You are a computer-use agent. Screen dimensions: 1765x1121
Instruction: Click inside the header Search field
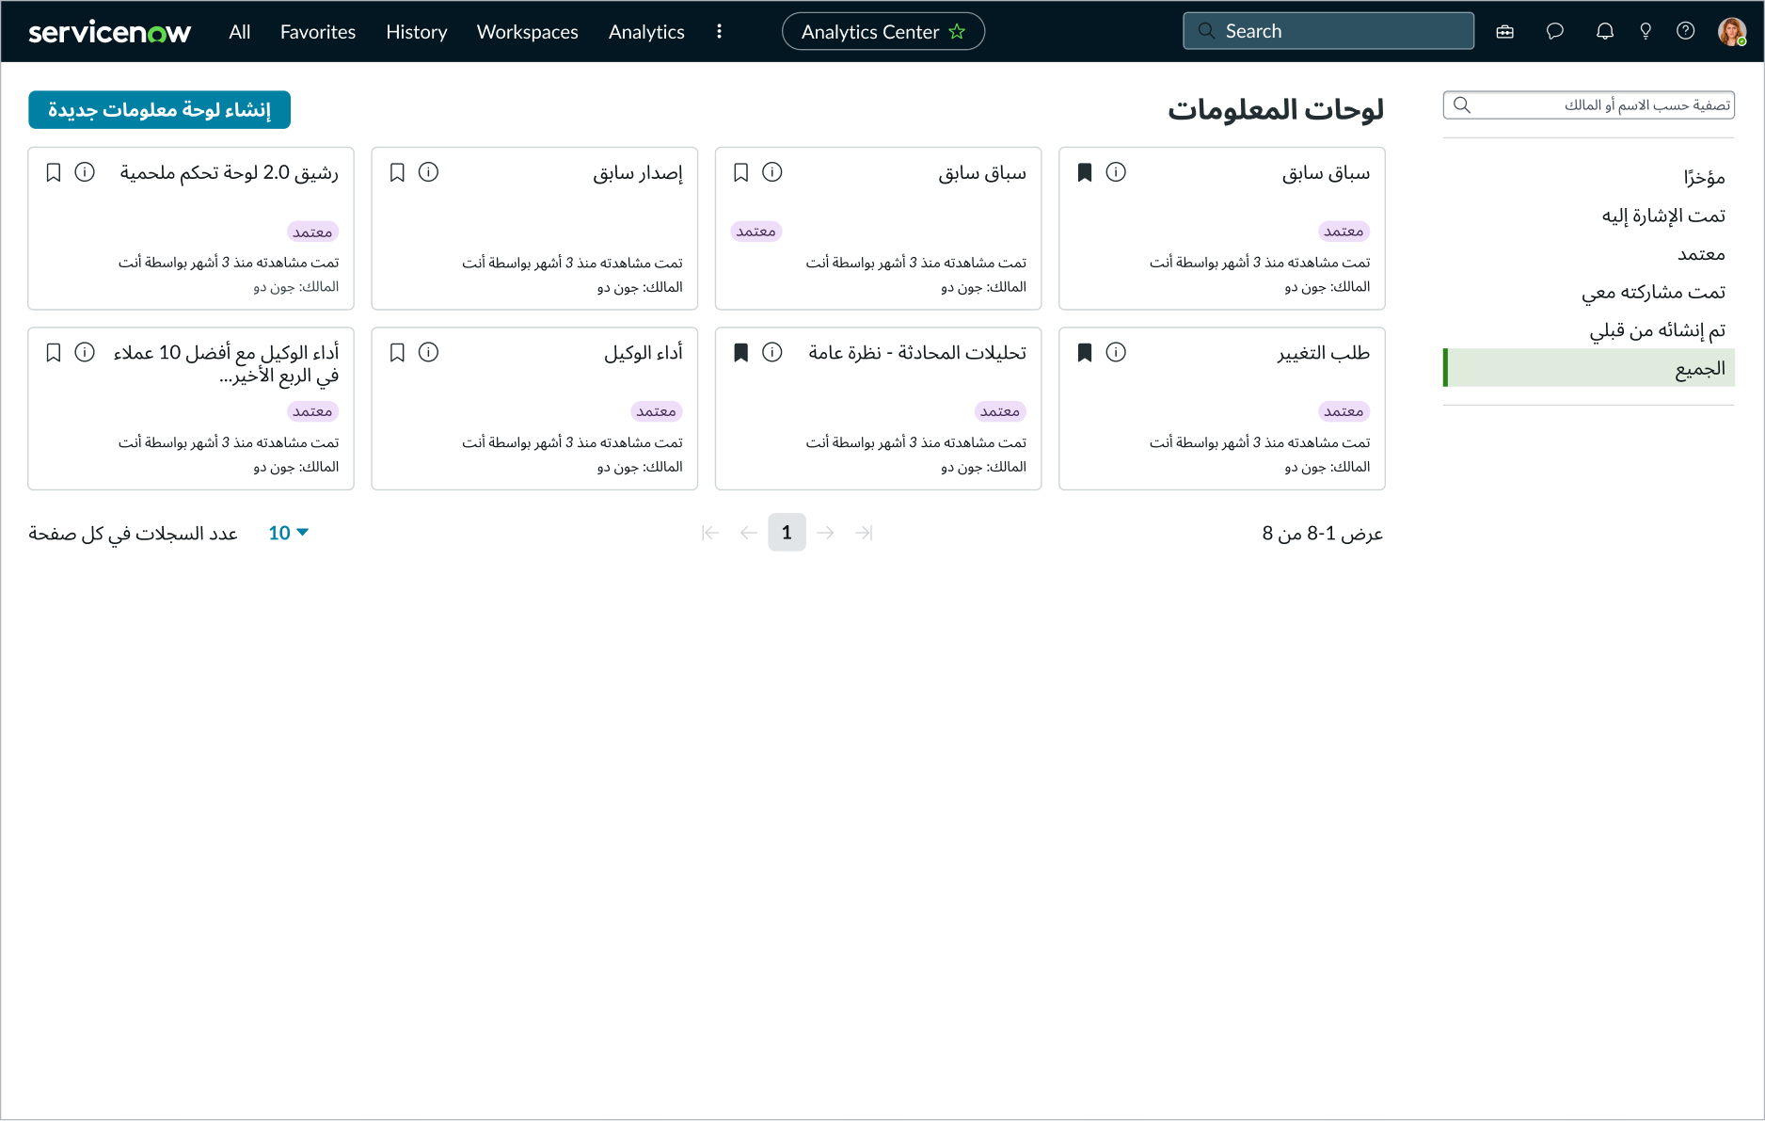(x=1327, y=30)
